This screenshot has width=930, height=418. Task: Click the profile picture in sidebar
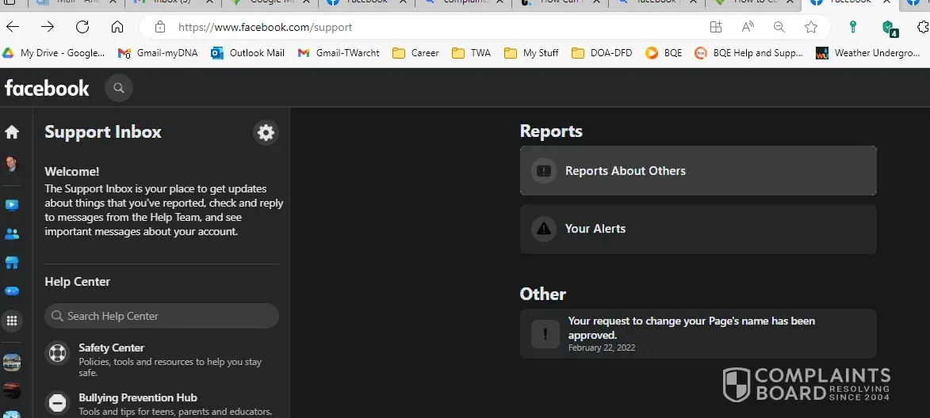pyautogui.click(x=12, y=165)
